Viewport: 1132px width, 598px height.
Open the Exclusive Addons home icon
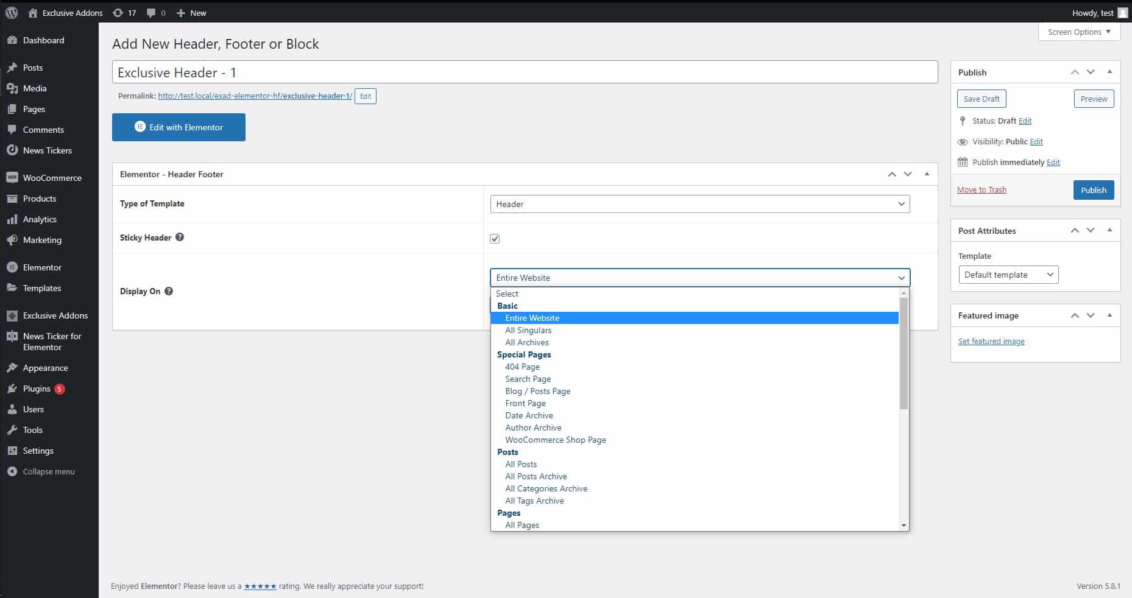coord(33,13)
